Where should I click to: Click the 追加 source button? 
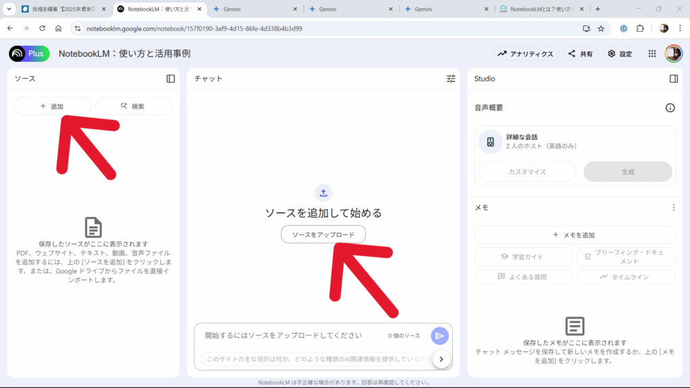pos(53,106)
